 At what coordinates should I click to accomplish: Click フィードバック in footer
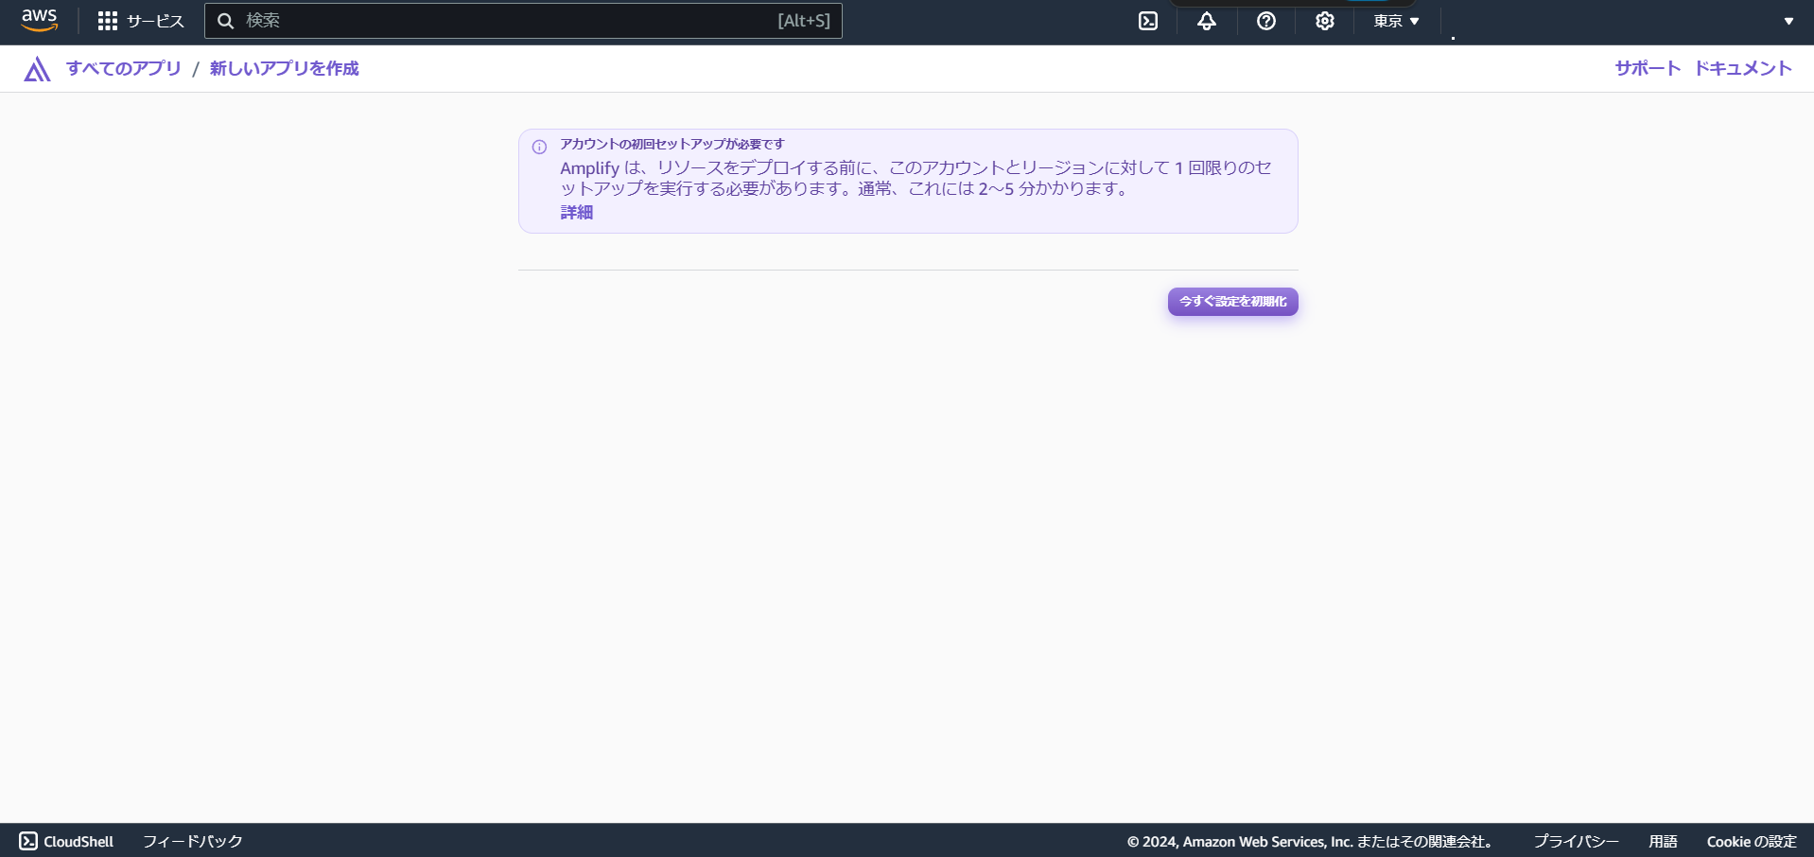(193, 841)
